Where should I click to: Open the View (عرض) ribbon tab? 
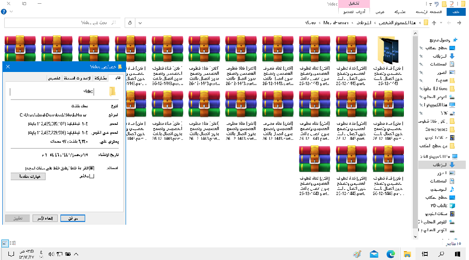pyautogui.click(x=380, y=11)
